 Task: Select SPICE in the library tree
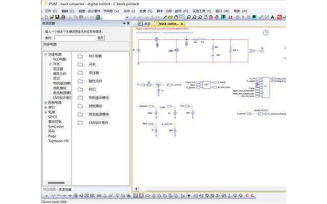[53, 117]
